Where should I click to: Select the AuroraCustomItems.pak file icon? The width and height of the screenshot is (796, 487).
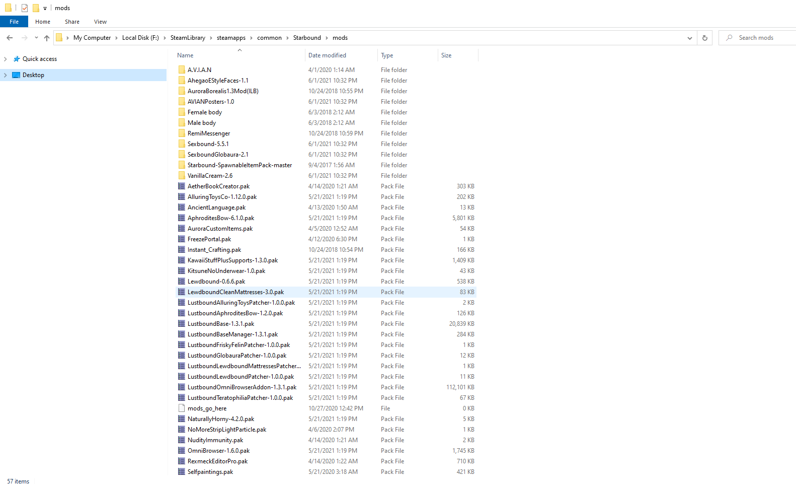tap(182, 228)
